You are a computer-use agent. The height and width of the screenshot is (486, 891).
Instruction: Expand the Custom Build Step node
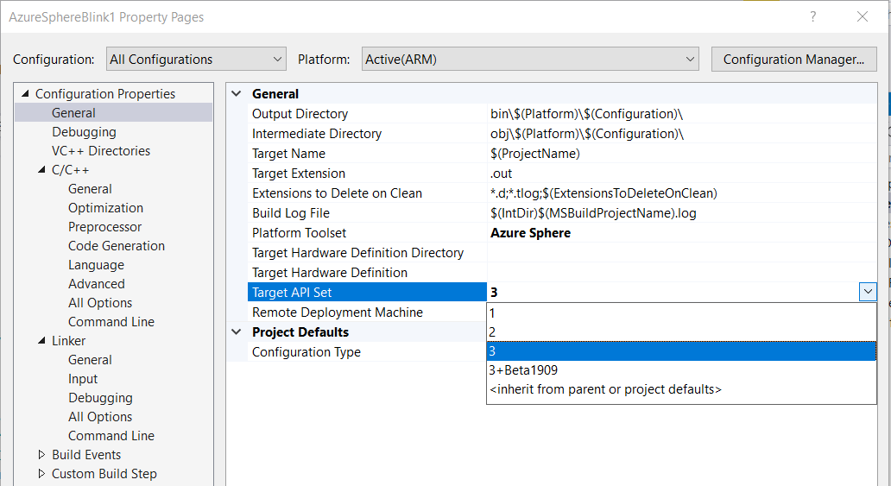pyautogui.click(x=41, y=474)
